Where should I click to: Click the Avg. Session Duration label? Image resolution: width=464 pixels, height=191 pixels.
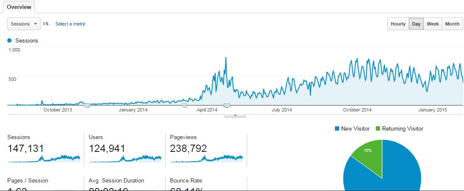pos(116,180)
